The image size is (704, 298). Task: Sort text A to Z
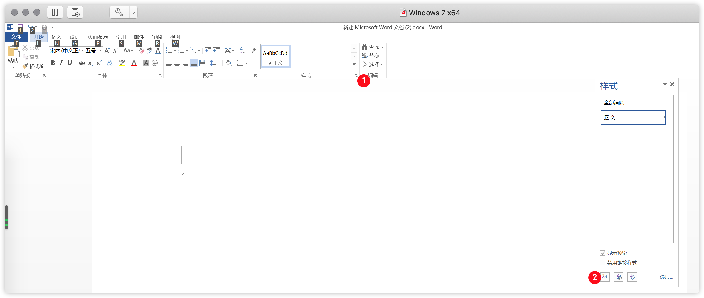pos(242,50)
